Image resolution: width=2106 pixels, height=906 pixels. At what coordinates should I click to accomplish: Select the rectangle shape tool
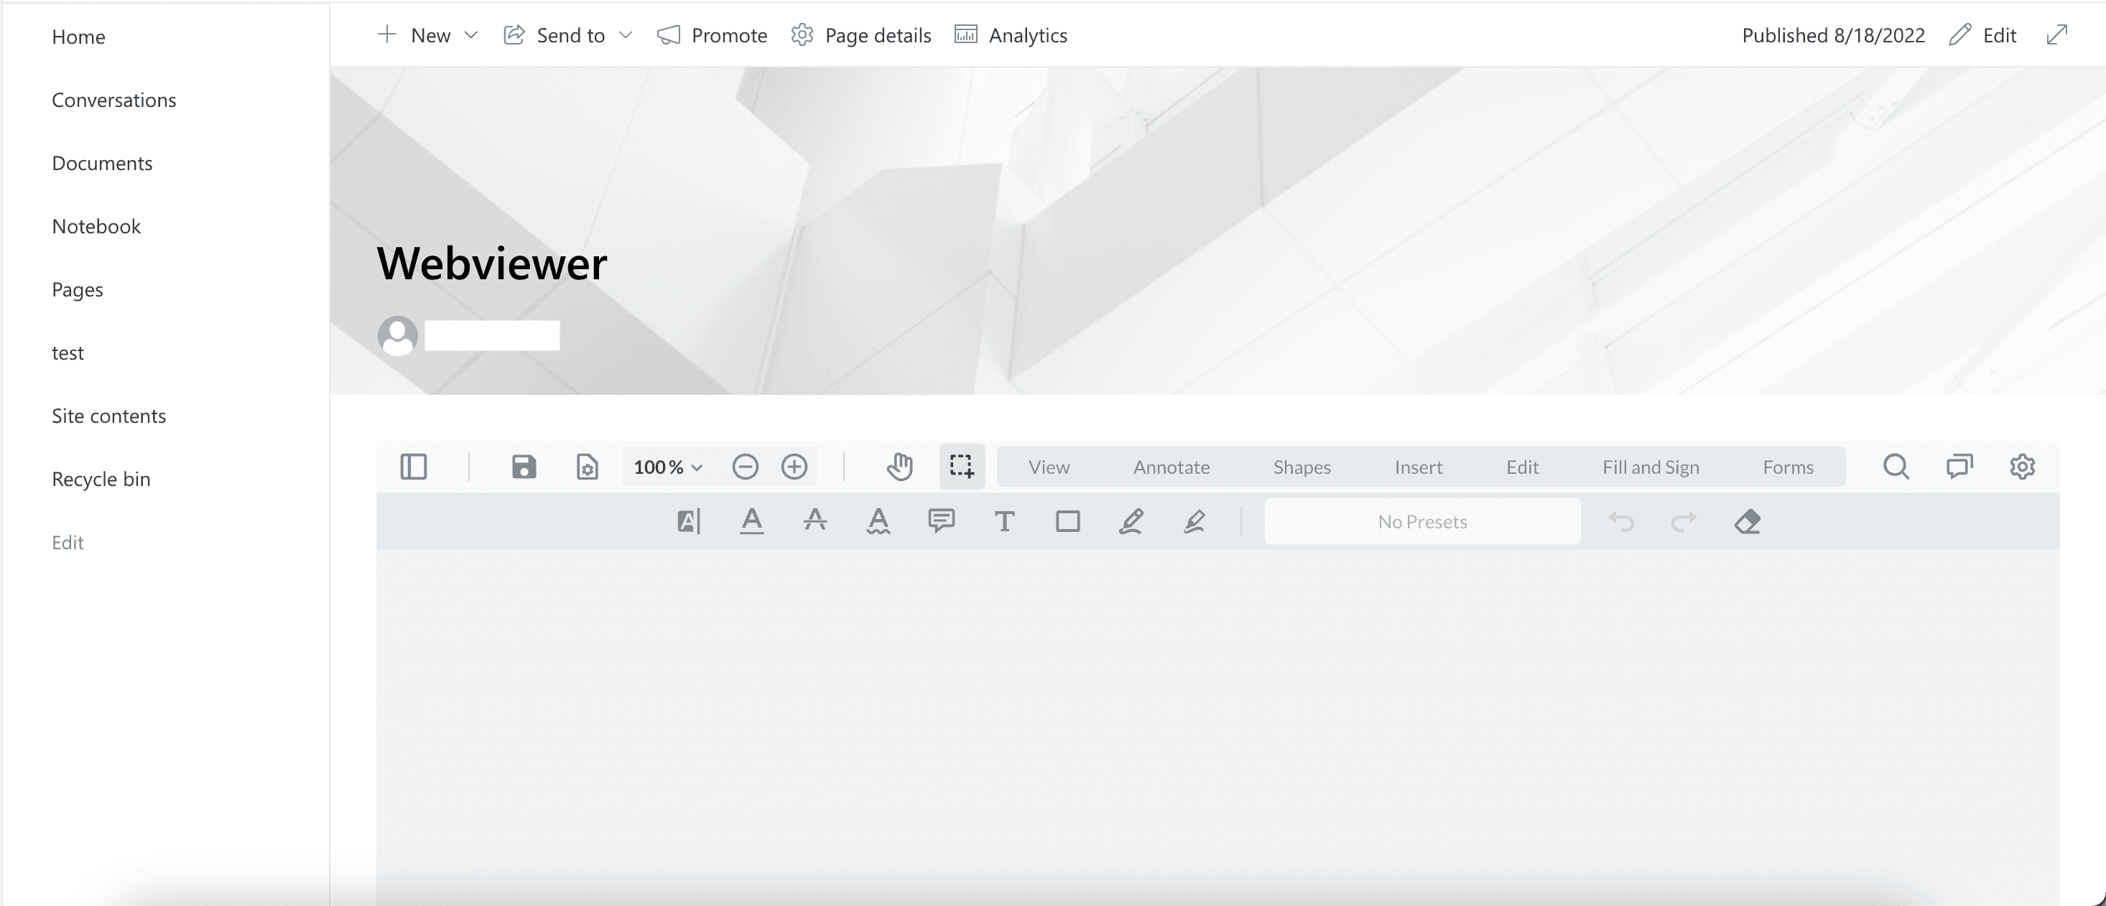pyautogui.click(x=1067, y=521)
